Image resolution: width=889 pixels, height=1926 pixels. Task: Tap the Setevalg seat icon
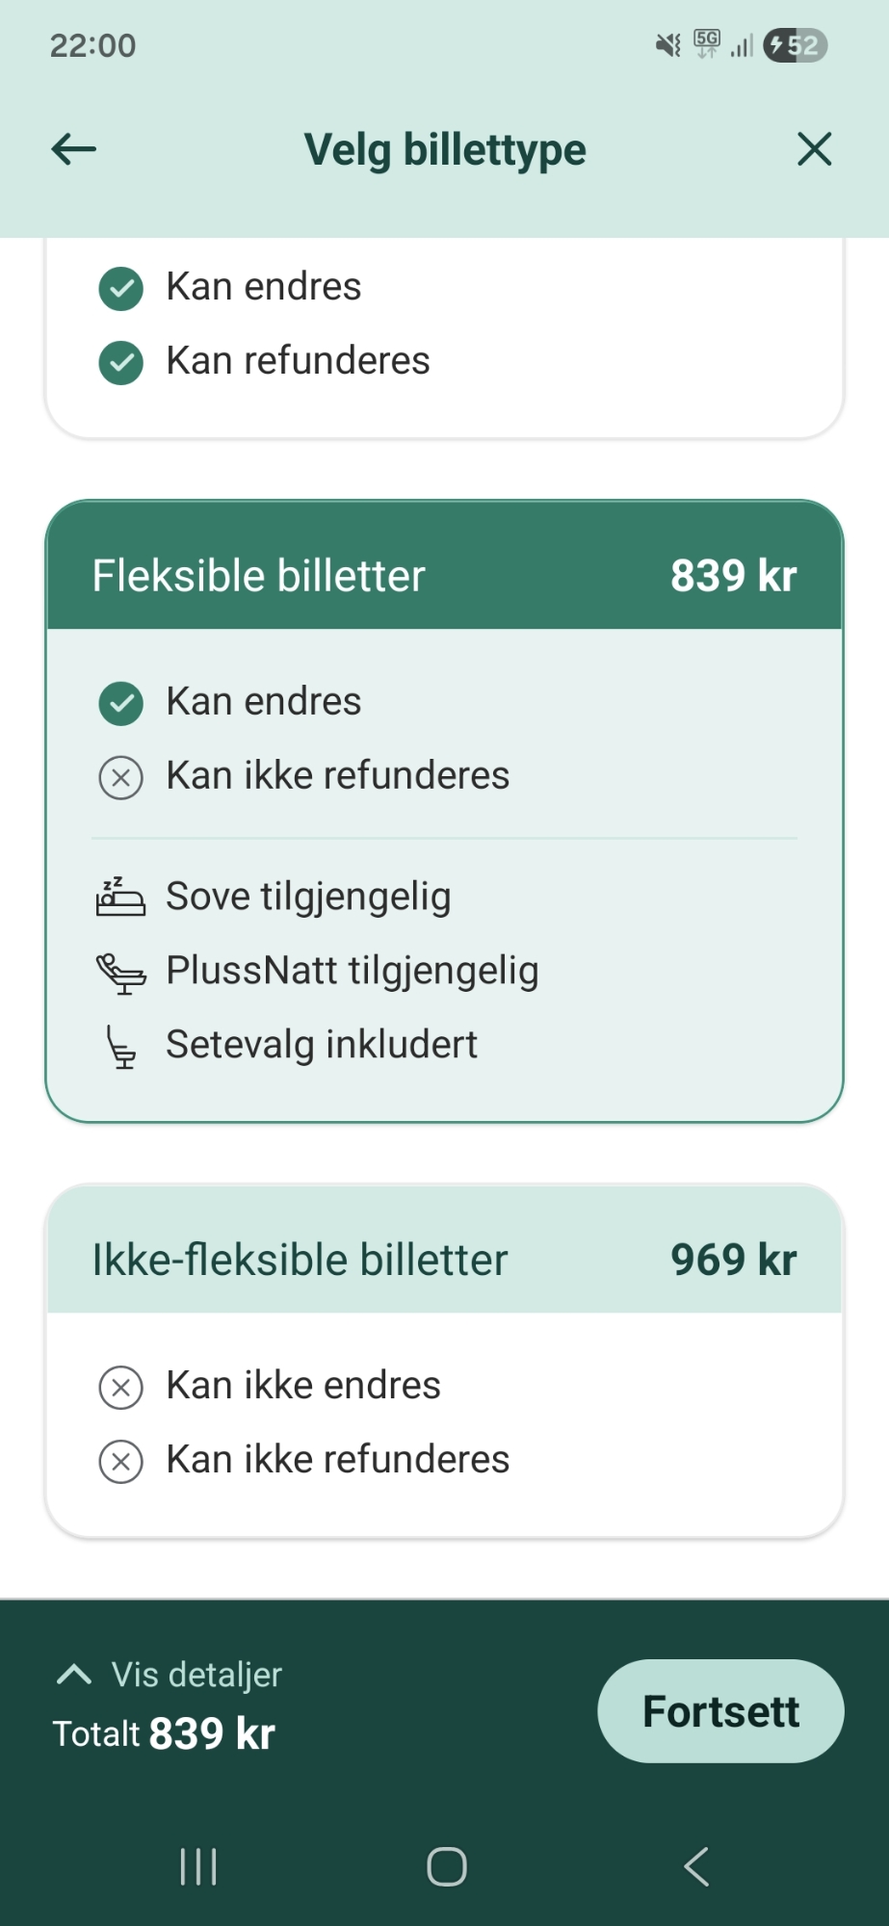[121, 1047]
